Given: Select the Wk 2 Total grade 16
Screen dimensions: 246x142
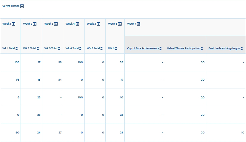Looking at the screenshot, I should (x=39, y=80).
